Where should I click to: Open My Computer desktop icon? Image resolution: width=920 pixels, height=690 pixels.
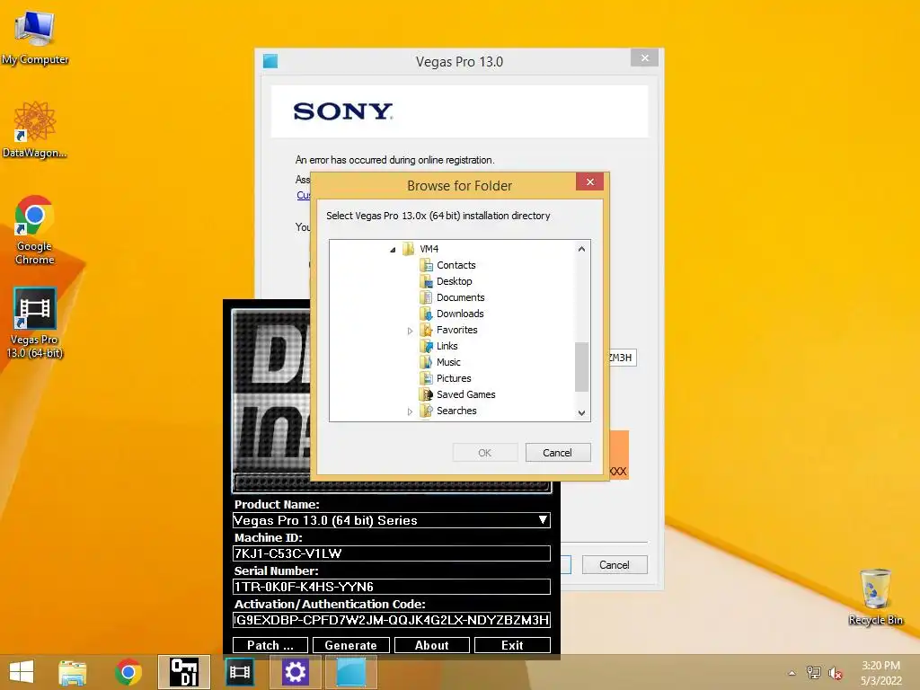click(35, 38)
